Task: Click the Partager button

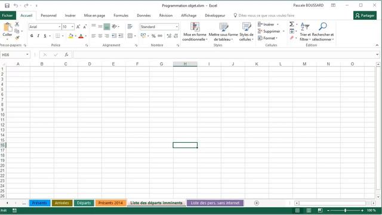Action: (x=365, y=16)
